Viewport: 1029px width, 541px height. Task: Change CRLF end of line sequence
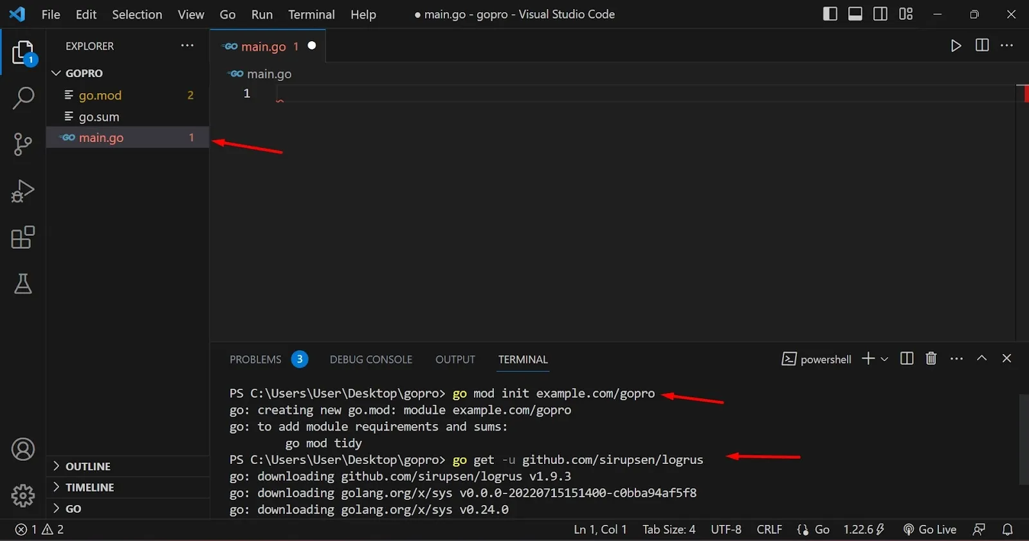pyautogui.click(x=769, y=529)
